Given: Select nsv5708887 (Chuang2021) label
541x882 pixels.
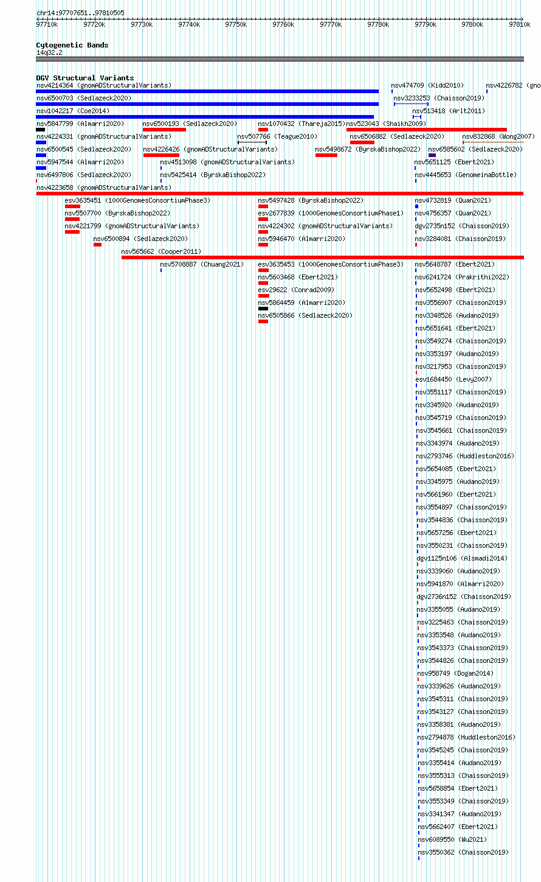Looking at the screenshot, I should point(202,265).
